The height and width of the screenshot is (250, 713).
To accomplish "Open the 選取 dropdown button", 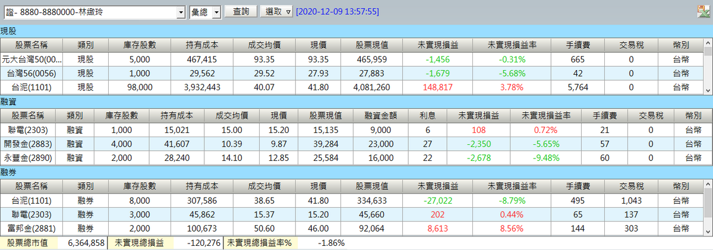I will tap(276, 12).
